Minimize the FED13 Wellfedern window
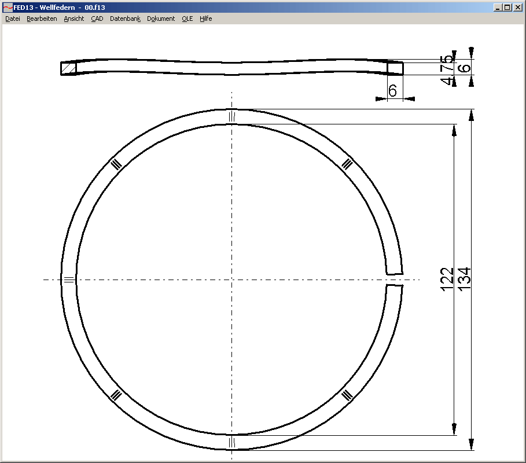Viewport: 526px width, 463px height. pyautogui.click(x=498, y=8)
